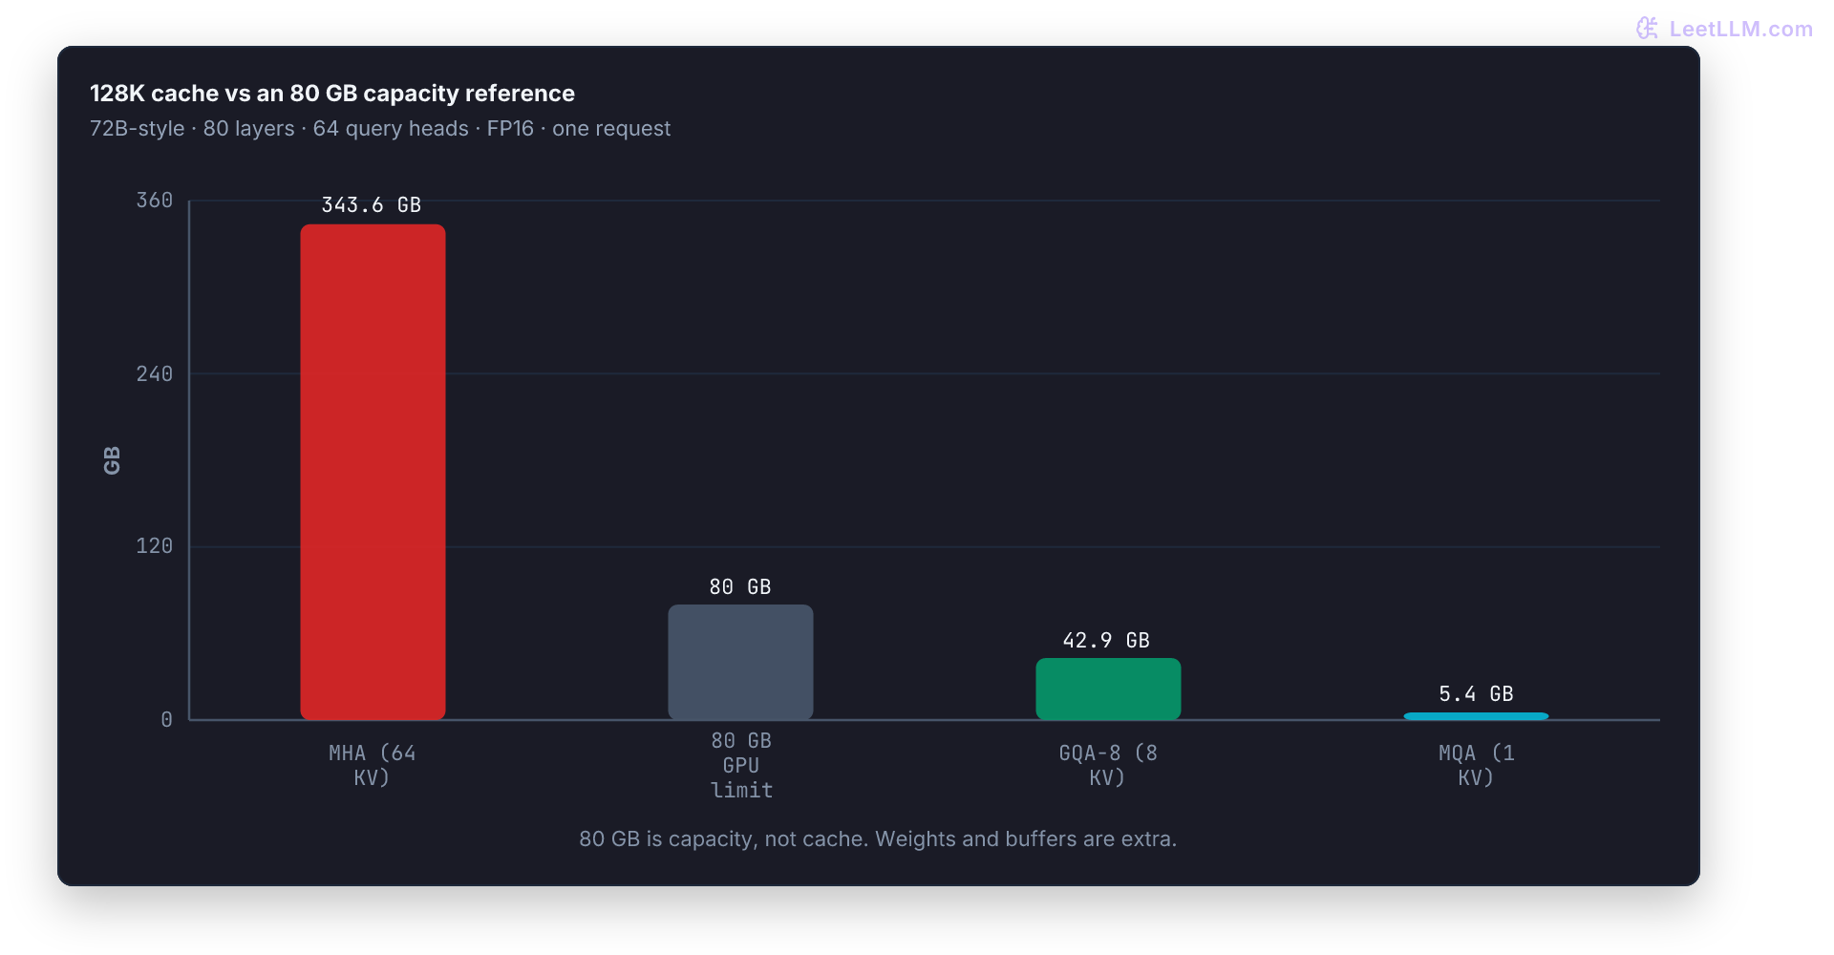Click the chart title '128K cache vs an 80 GB capacity reference'
The width and height of the screenshot is (1834, 955).
click(x=332, y=94)
